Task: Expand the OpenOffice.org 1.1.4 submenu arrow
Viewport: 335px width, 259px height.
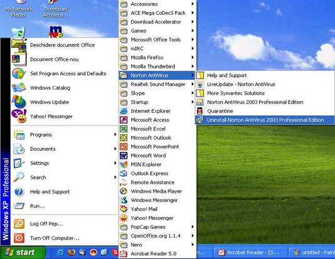Action: click(193, 236)
